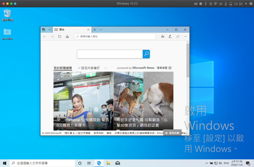Collapse Parallels status icons triangle
Image resolution: width=254 pixels, height=167 pixels.
pos(246,3)
